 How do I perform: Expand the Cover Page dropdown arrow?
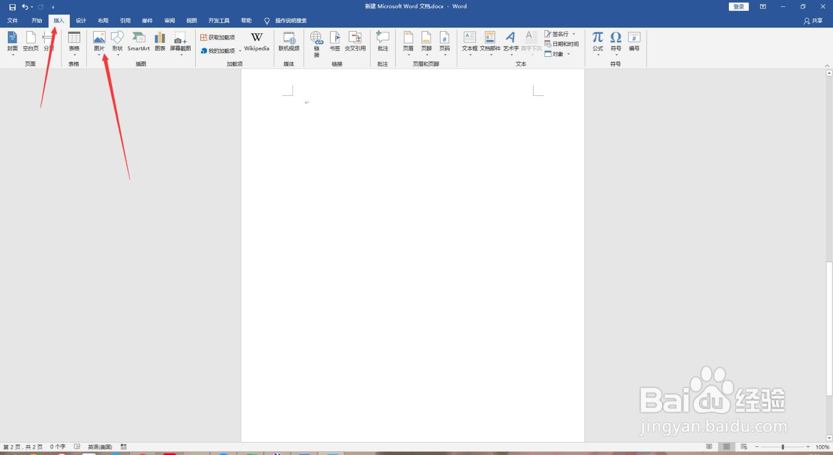pos(12,55)
